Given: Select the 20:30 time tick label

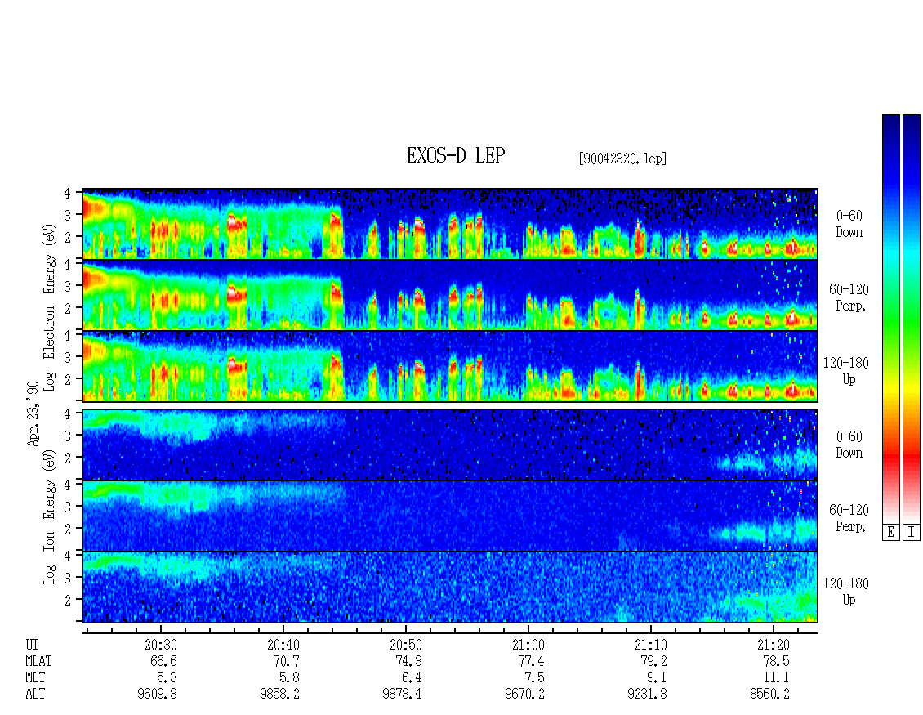Looking at the screenshot, I should (161, 645).
